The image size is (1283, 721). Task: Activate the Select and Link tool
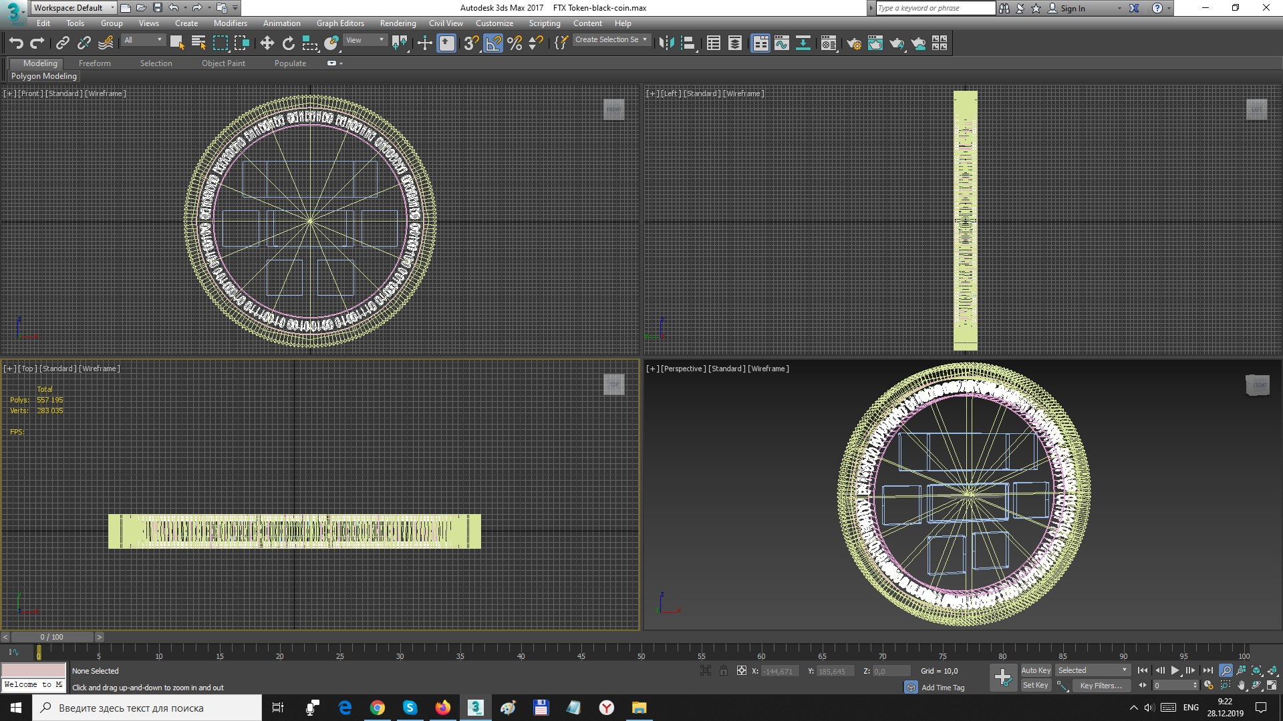[62, 43]
